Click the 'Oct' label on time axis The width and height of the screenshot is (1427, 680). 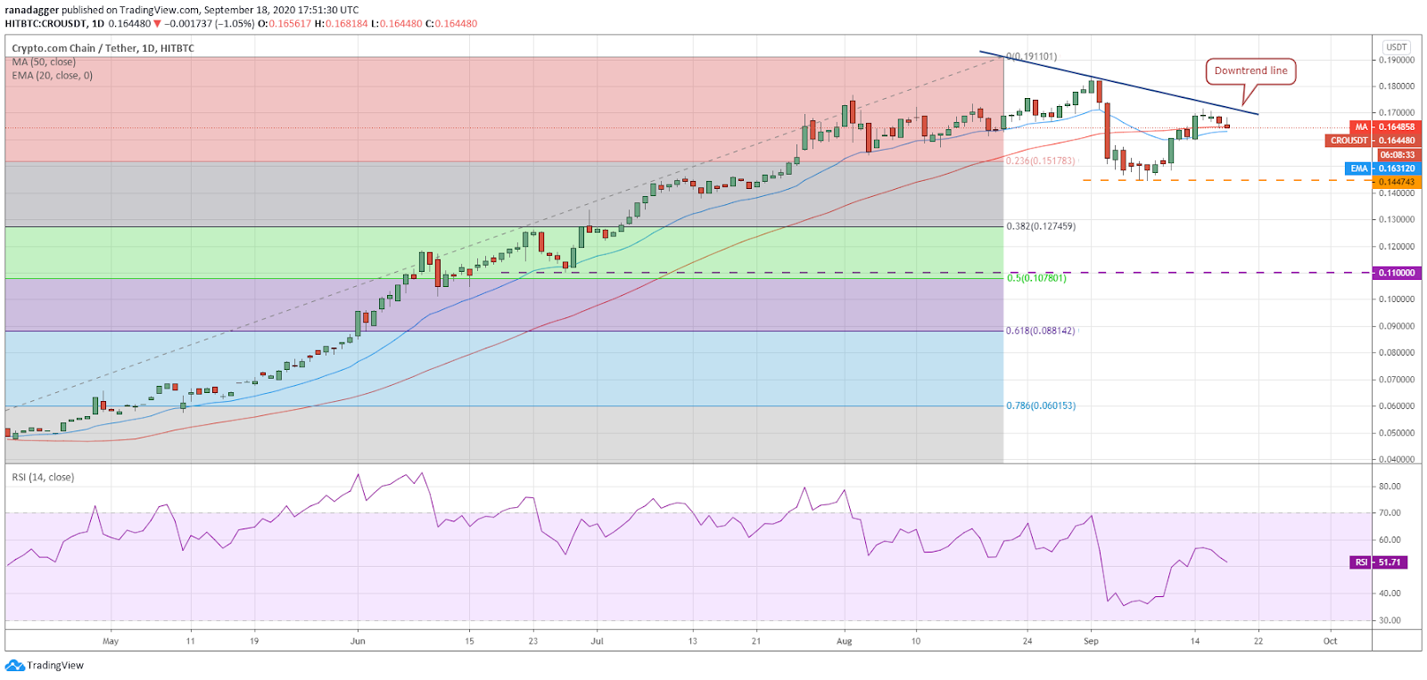pos(1330,641)
